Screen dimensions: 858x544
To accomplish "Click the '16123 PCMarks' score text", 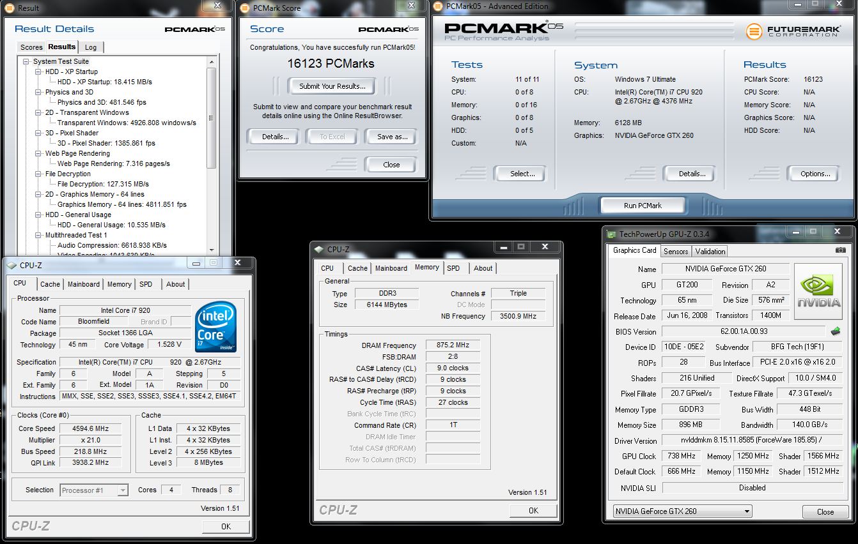I will click(331, 64).
